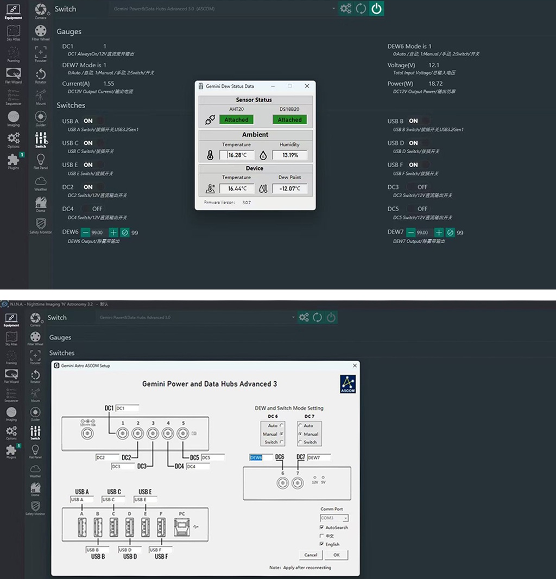556x579 pixels.
Task: Open Sky Atlas beside the Dew Status window
Action: (x=13, y=33)
